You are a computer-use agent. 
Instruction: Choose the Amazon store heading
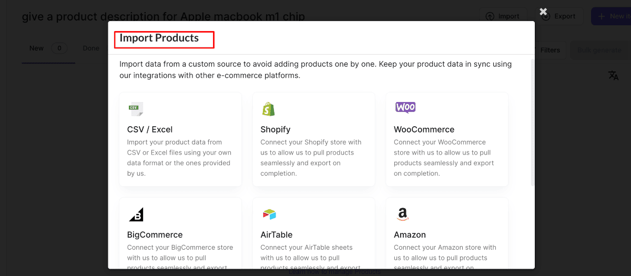[410, 234]
